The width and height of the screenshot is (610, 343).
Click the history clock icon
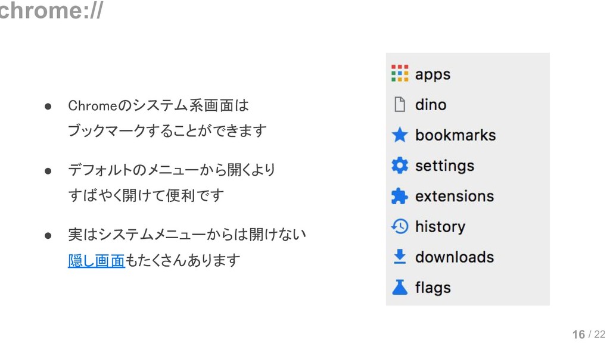400,226
